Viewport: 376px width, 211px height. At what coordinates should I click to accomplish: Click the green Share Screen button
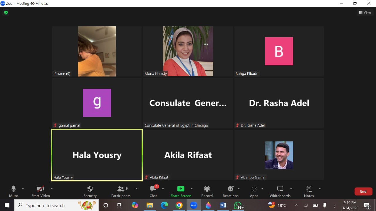pos(181,191)
